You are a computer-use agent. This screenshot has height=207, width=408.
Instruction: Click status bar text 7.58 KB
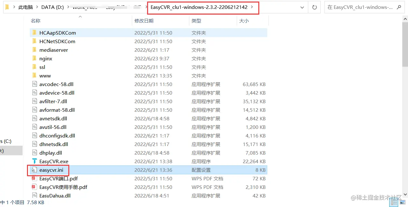pos(36,202)
